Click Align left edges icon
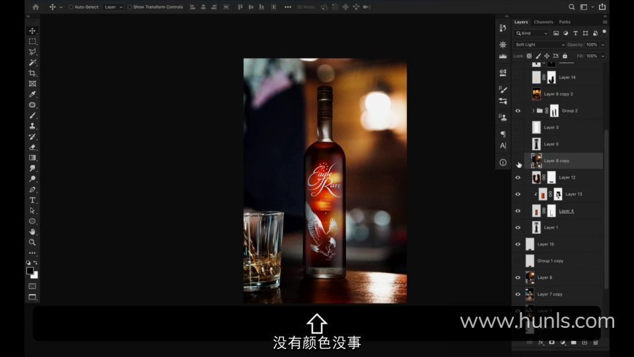Viewport: 634px width, 357px height. point(192,7)
